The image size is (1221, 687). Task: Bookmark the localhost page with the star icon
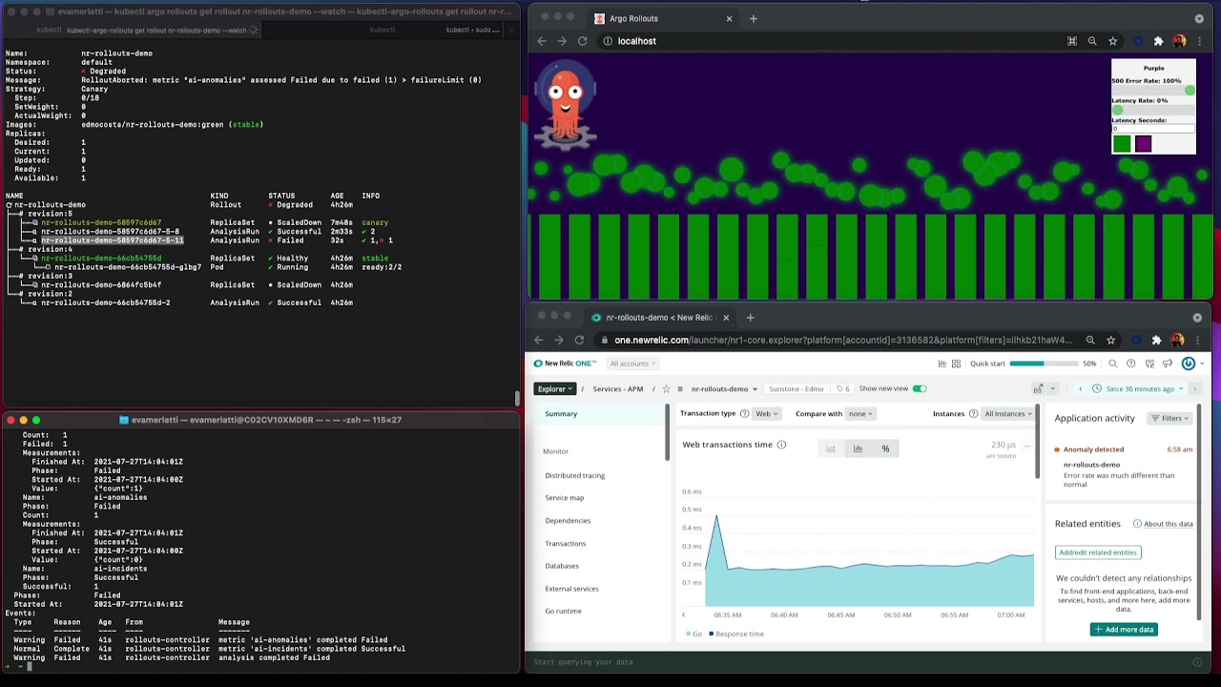[x=1112, y=41]
